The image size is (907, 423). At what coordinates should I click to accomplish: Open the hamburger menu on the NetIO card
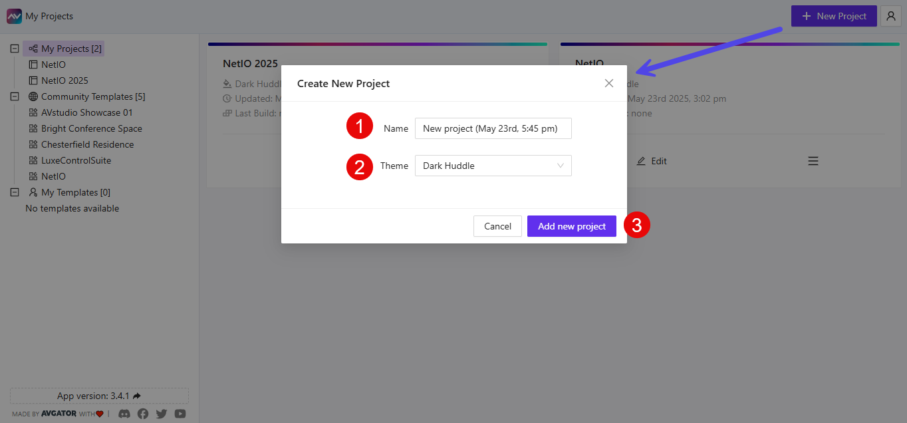pyautogui.click(x=813, y=161)
